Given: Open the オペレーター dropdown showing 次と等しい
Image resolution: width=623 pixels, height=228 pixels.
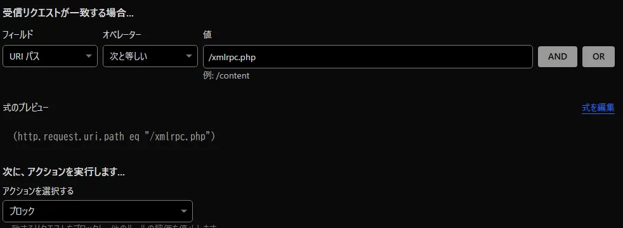Looking at the screenshot, I should click(x=150, y=56).
